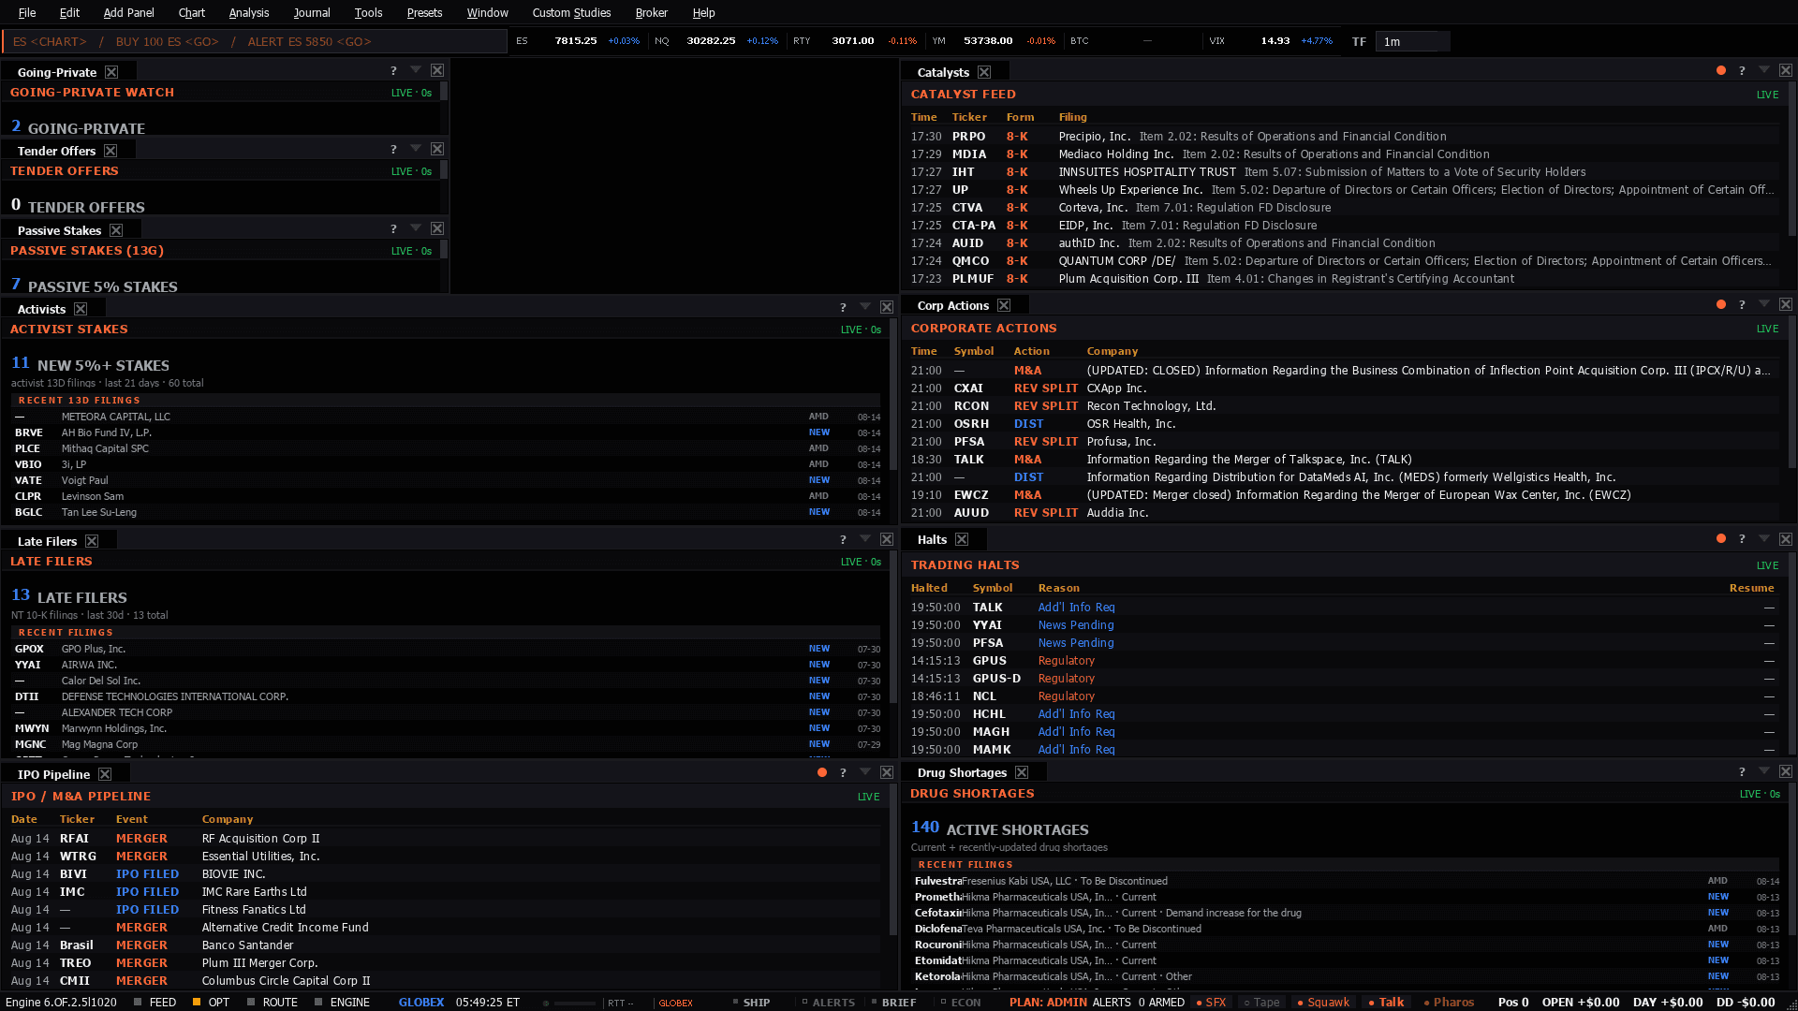Open help for the Activists panel
This screenshot has width=1798, height=1011.
coord(843,307)
